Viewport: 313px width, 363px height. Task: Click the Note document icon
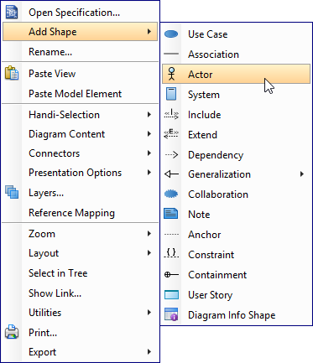[171, 214]
